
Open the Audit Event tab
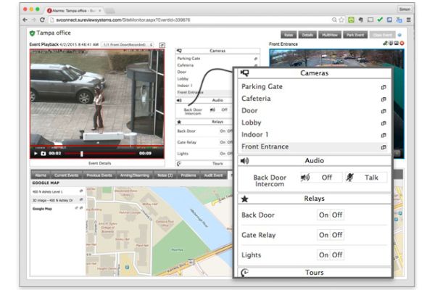coord(213,175)
